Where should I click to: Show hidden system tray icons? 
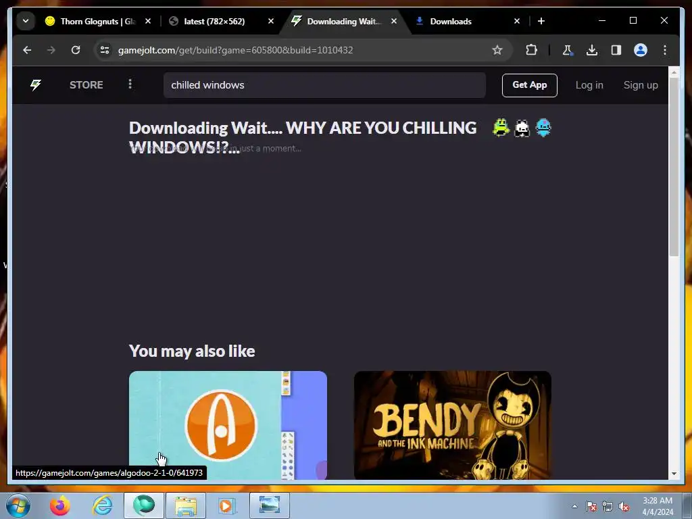574,506
